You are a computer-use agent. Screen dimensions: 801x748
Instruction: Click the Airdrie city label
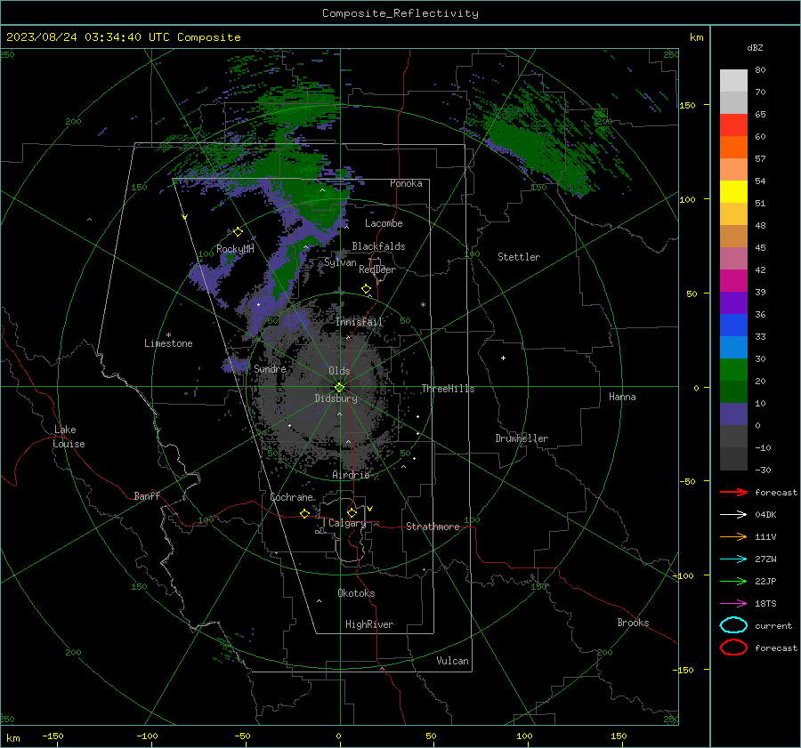click(351, 475)
